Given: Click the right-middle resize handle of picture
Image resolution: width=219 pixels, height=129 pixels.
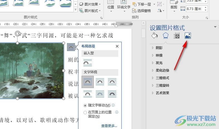Looking at the screenshot, I should pos(63,71).
